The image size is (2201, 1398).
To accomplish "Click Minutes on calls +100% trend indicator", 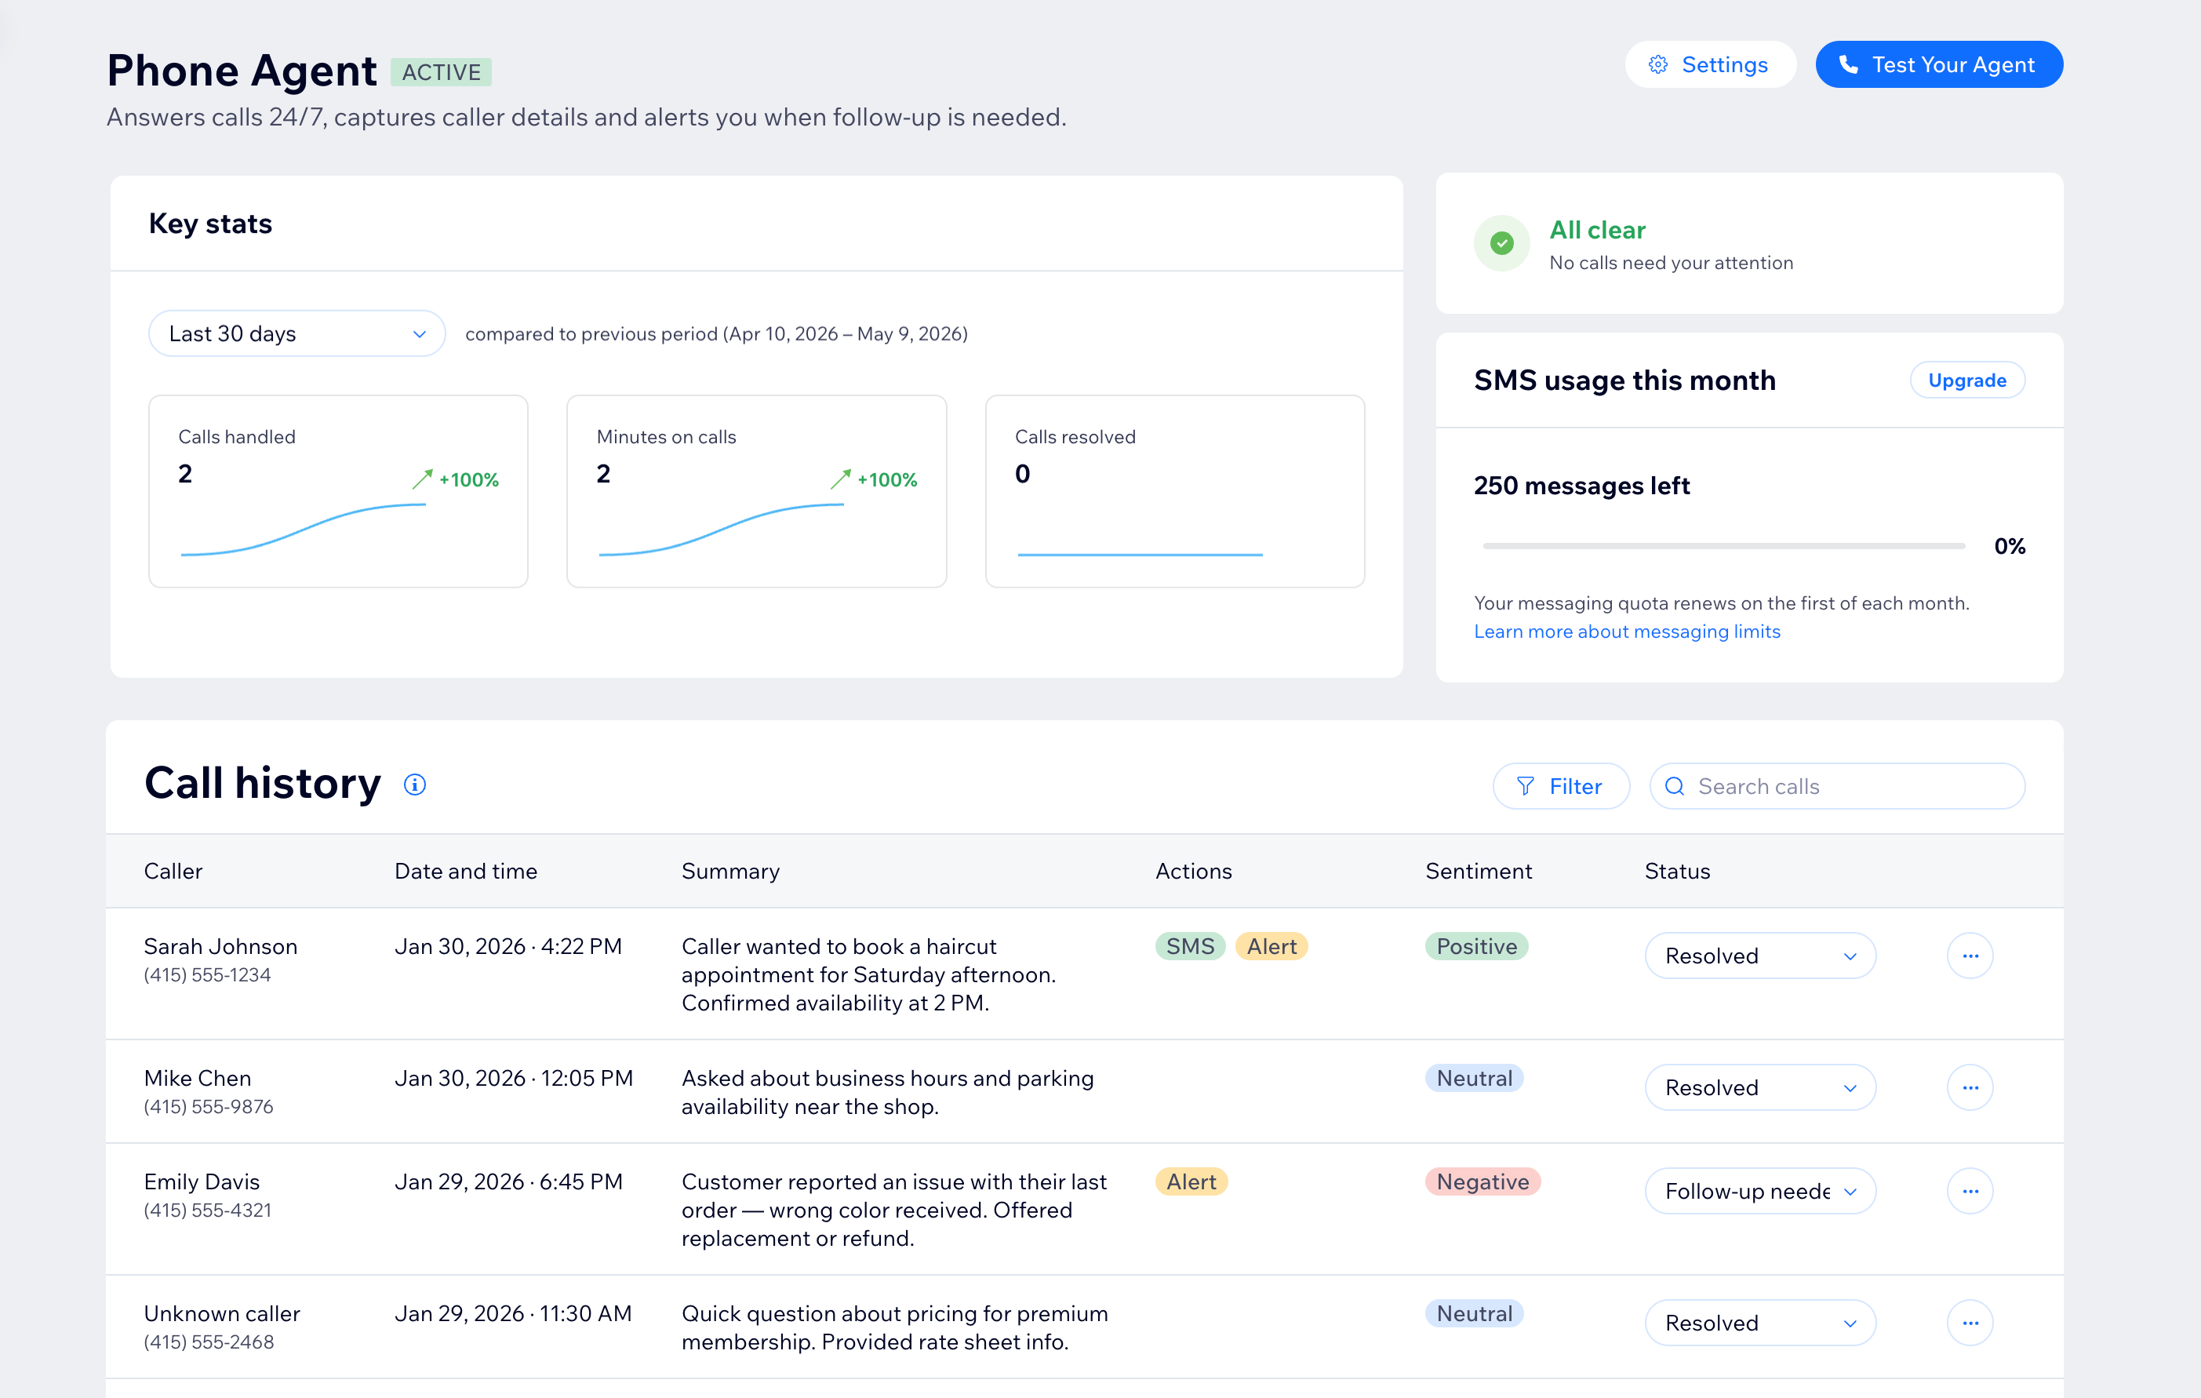I will coord(874,479).
